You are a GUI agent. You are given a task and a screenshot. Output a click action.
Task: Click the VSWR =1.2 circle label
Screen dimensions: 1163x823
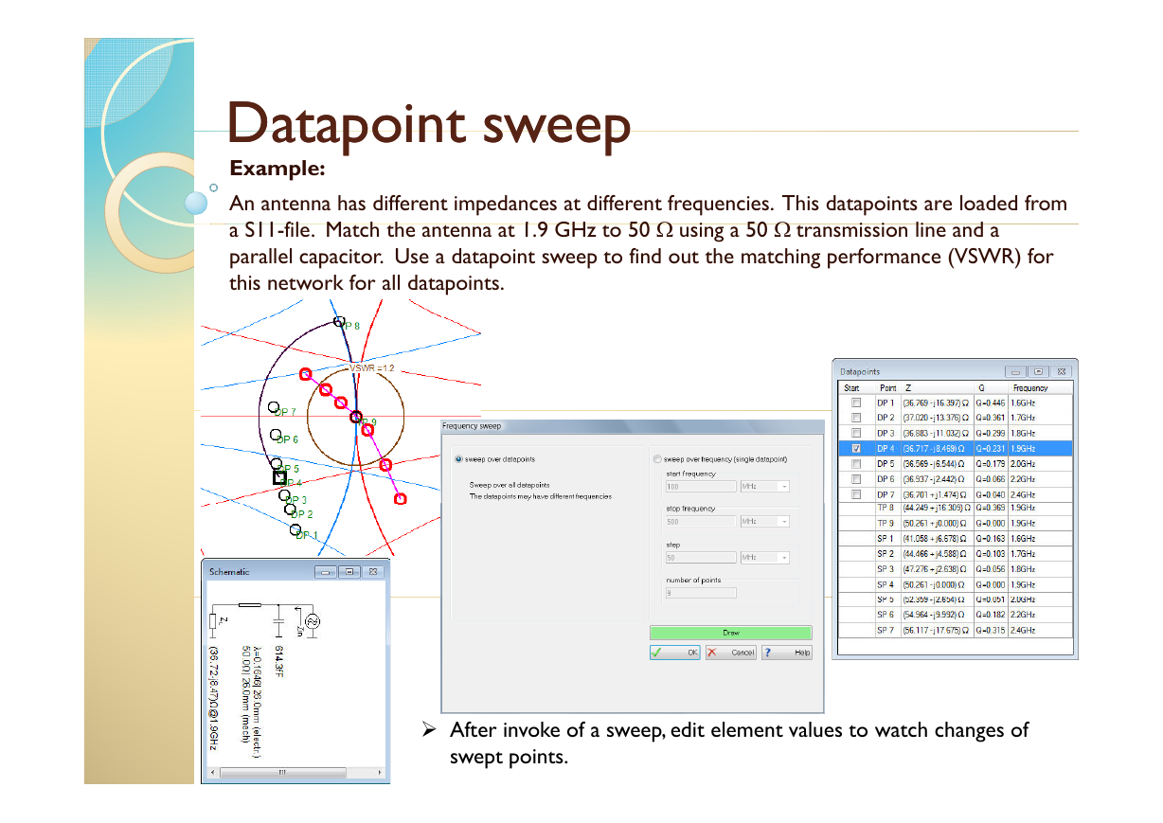click(x=371, y=367)
